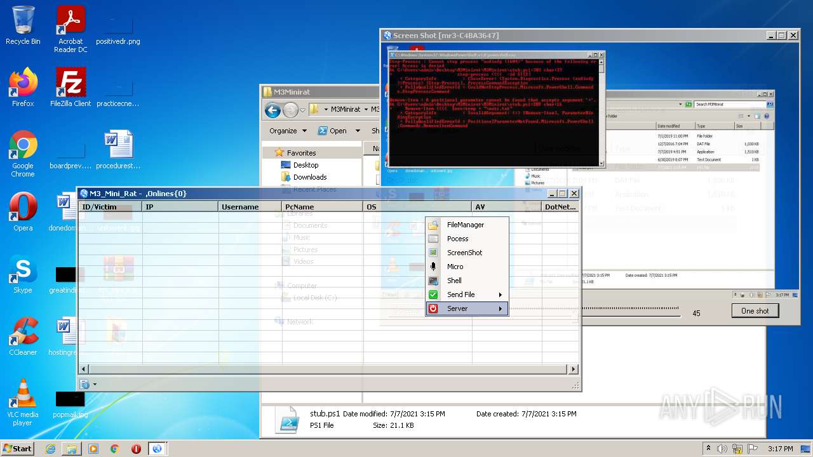Screen dimensions: 813x457
Task: Click the PcName column header
Action: [323, 207]
